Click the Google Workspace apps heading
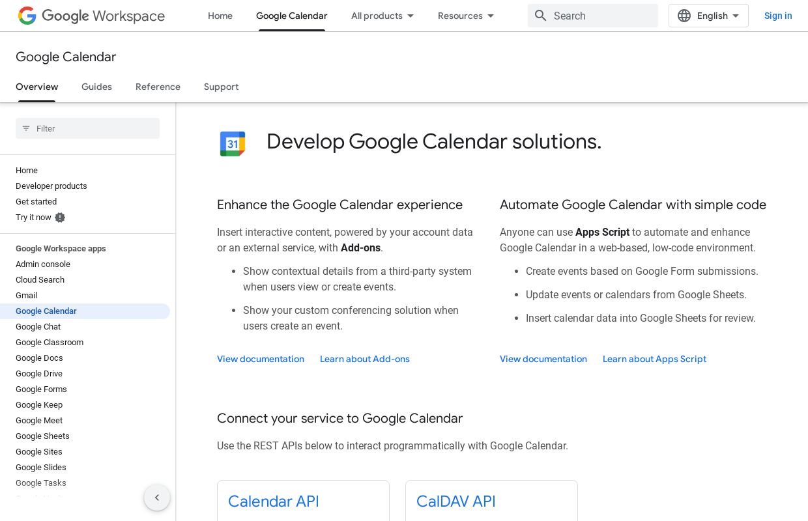This screenshot has height=521, width=808. tap(61, 249)
